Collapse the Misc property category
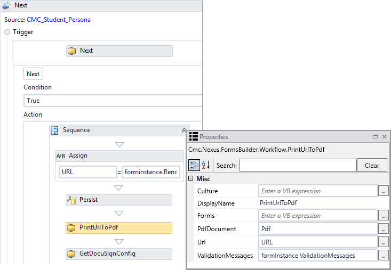The image size is (391, 270). click(190, 179)
